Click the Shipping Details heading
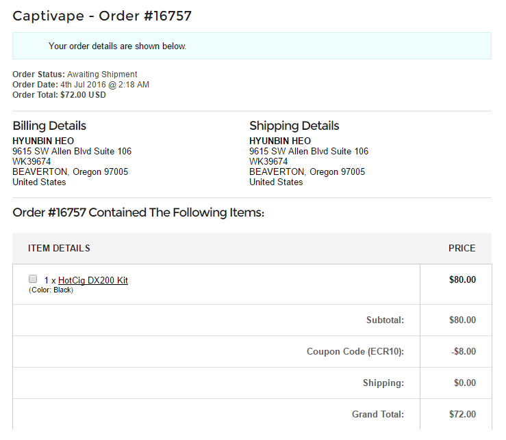 click(294, 126)
